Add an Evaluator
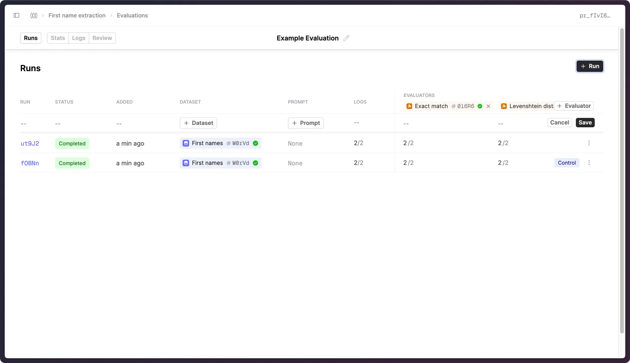Screen dimensions: 630x363 tap(574, 106)
